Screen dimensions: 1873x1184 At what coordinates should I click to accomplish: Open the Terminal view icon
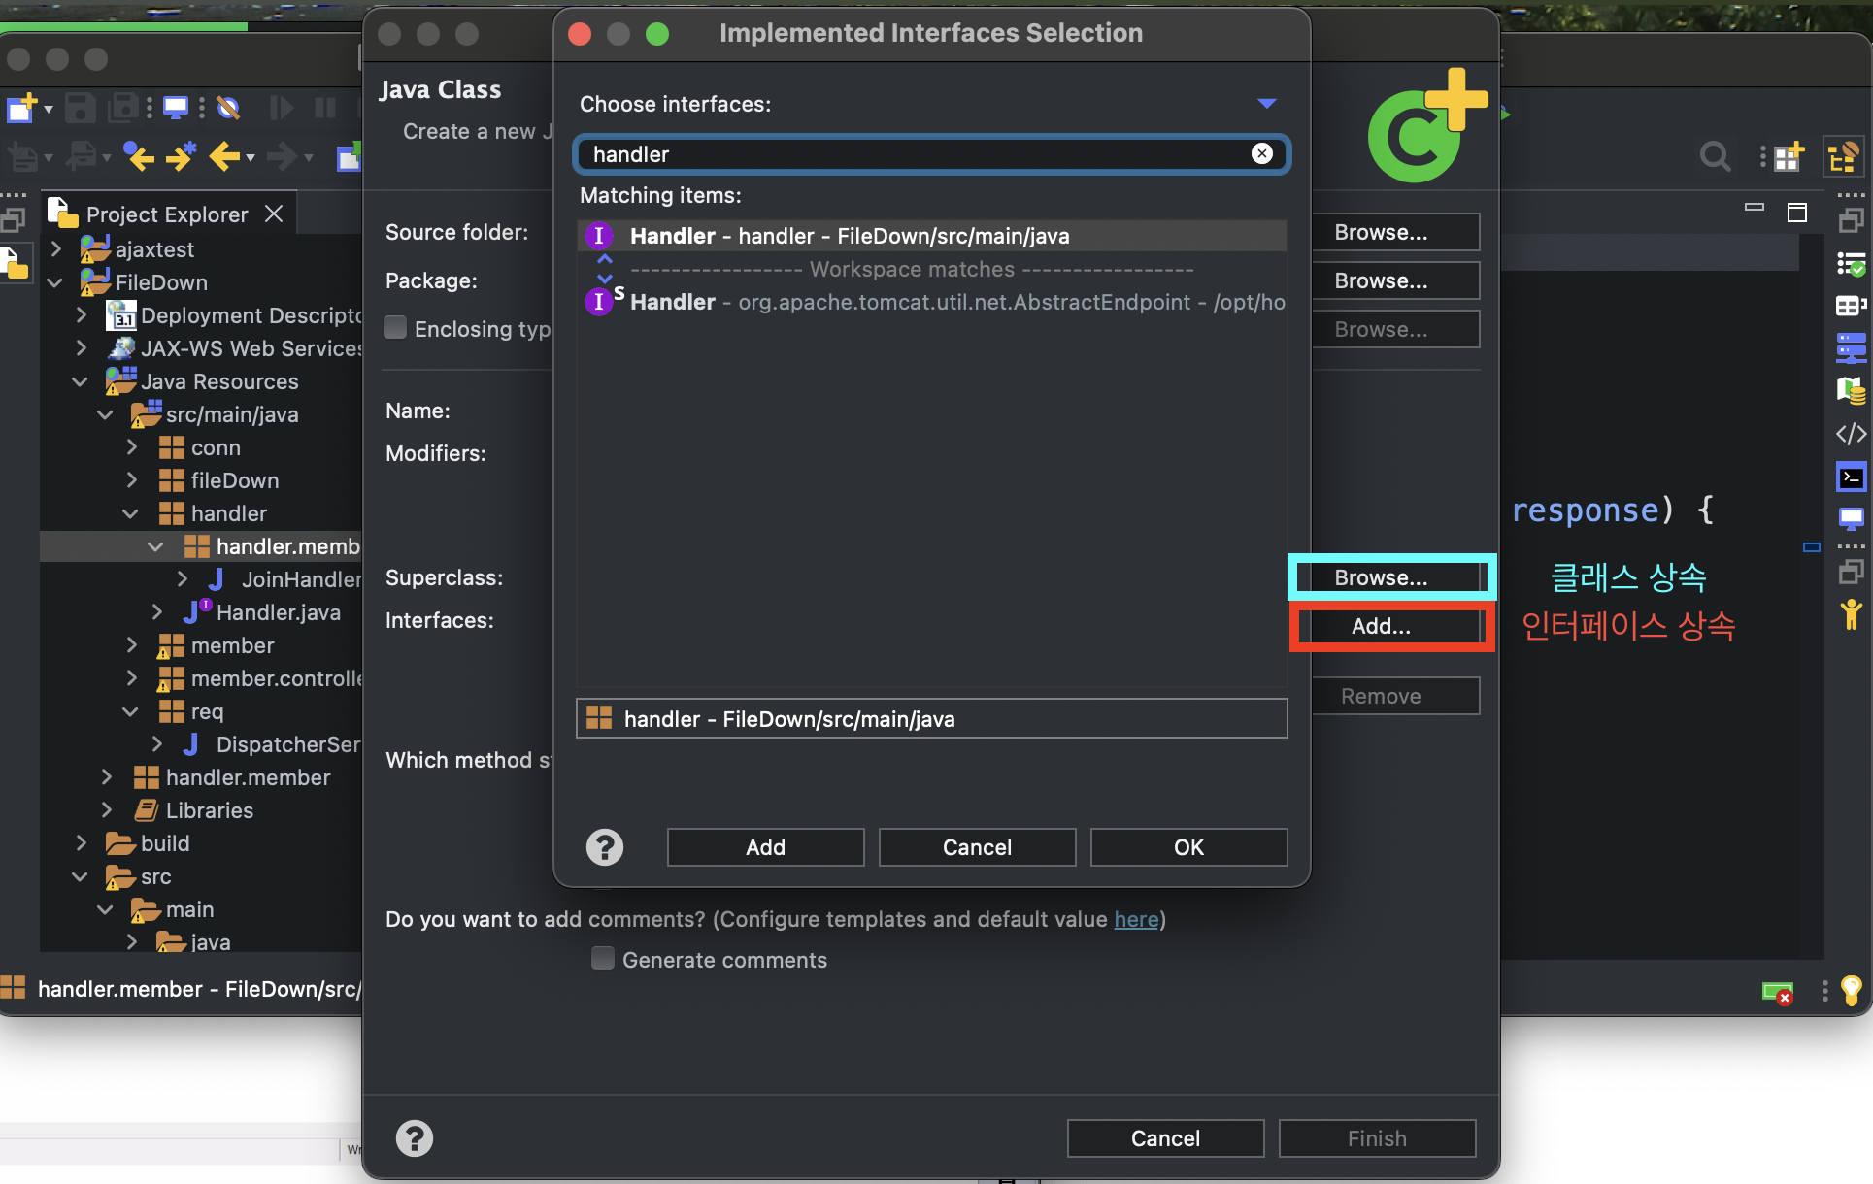(1851, 477)
